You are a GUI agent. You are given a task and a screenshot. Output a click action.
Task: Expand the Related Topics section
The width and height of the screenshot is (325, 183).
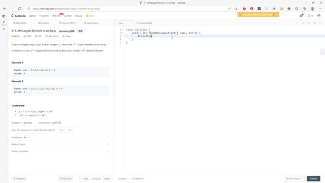(x=60, y=144)
